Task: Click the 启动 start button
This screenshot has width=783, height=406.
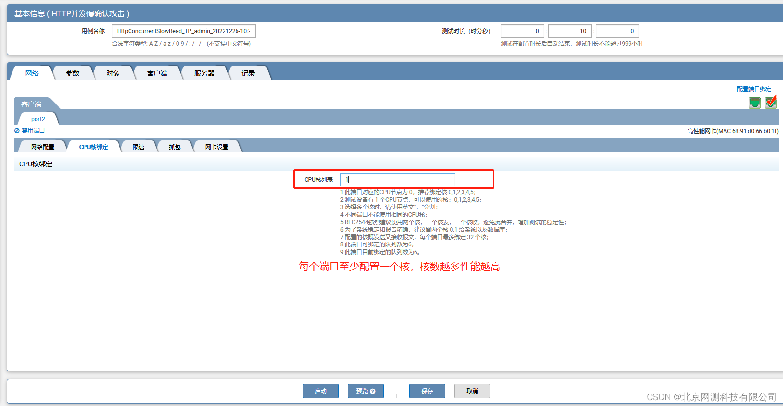Action: (320, 391)
